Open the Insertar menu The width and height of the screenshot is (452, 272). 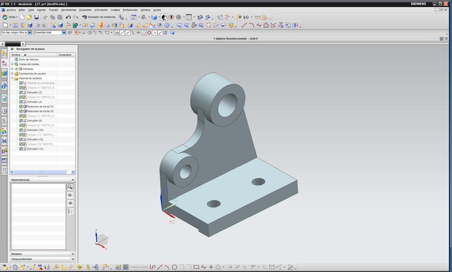click(42, 10)
